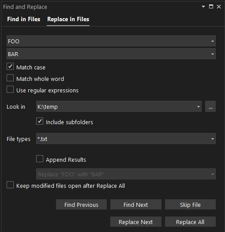Enable Keep modified files open after Replace All
The width and height of the screenshot is (225, 232).
pos(10,185)
